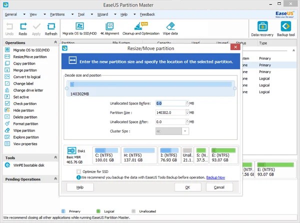Click the Type column header
This screenshot has width=300, height=223.
[263, 43]
